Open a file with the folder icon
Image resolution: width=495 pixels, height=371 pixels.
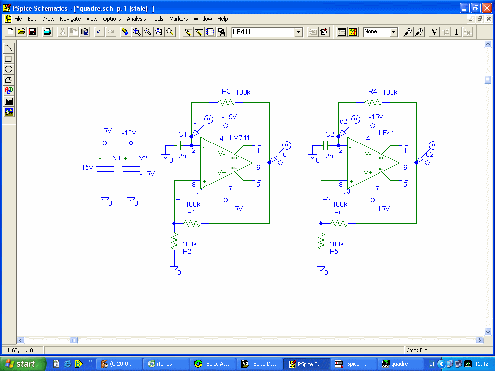(x=21, y=31)
